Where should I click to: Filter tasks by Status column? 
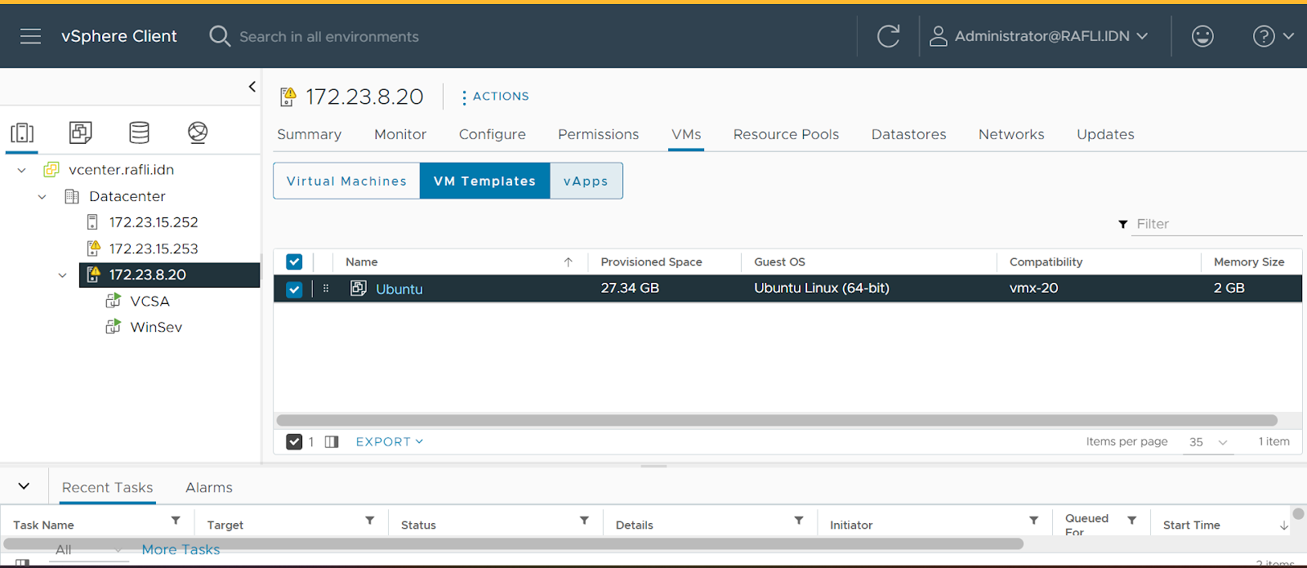tap(584, 521)
